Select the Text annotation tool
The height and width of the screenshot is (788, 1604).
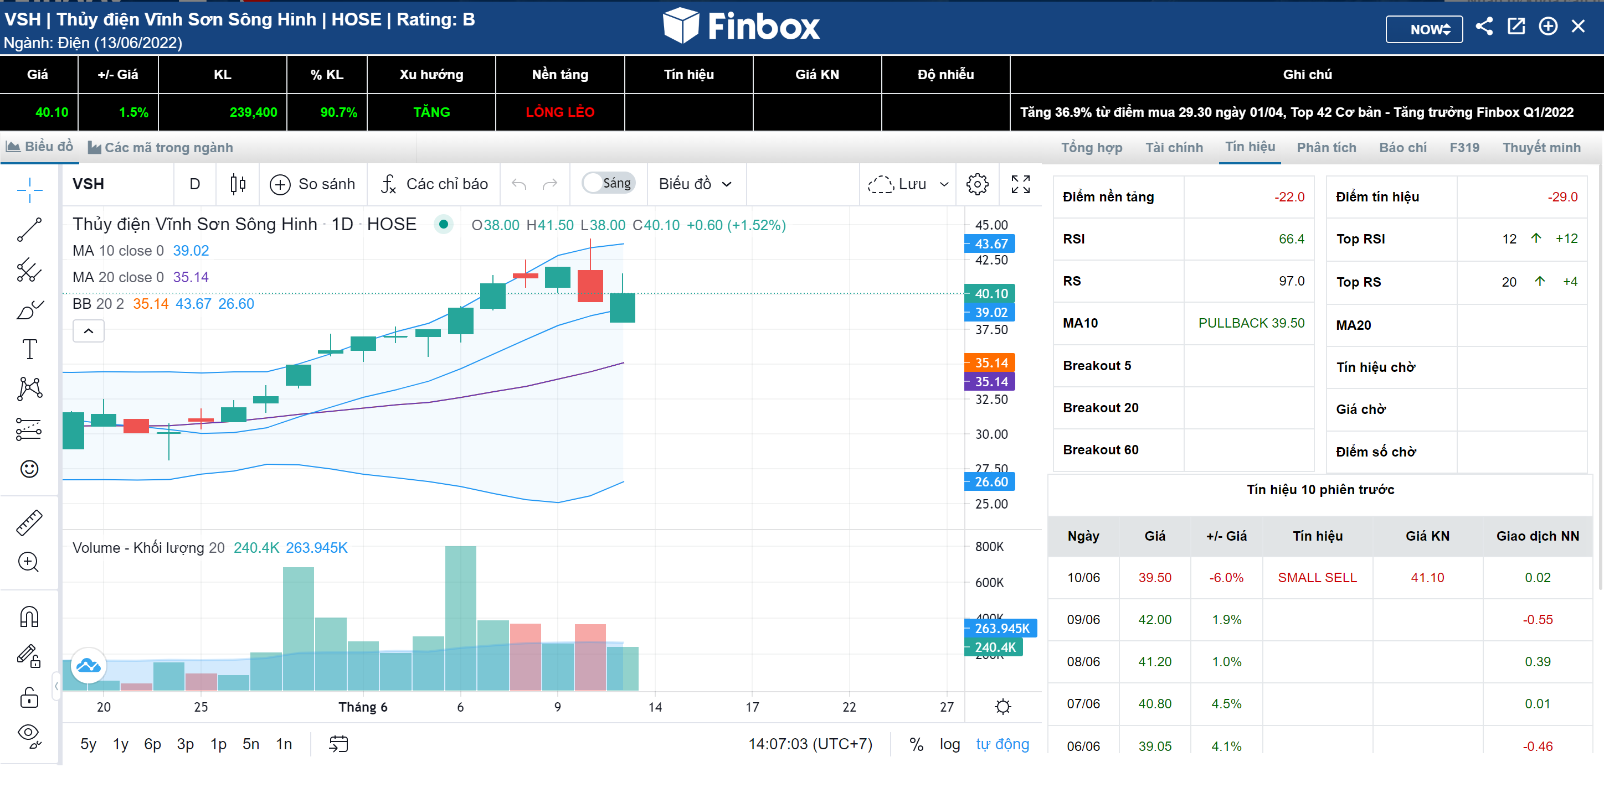pyautogui.click(x=29, y=349)
